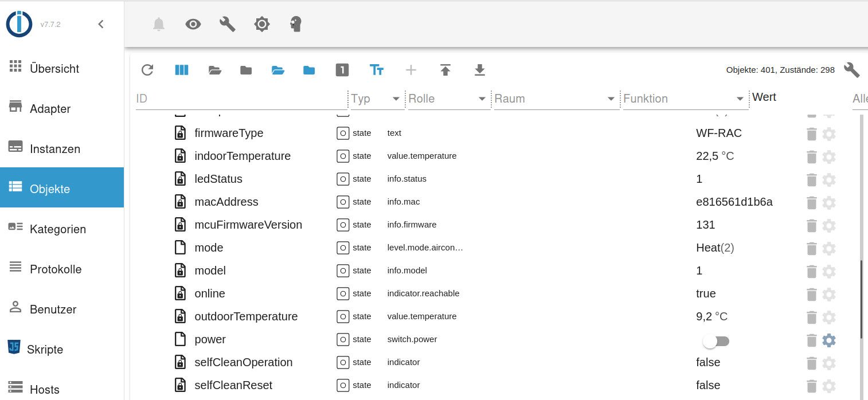Toggle the eye visibility icon in top bar
Screen dimensions: 868x400
click(x=193, y=24)
